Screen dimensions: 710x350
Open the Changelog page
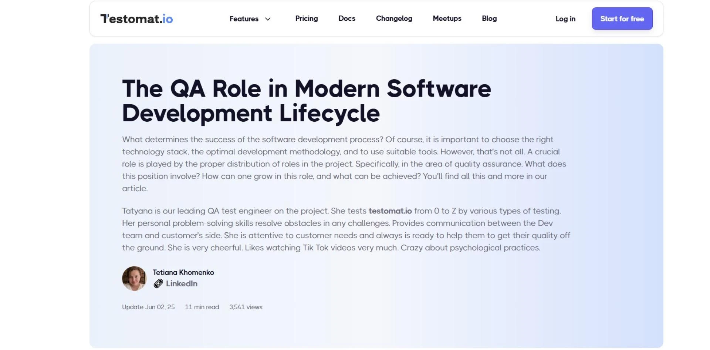tap(394, 18)
